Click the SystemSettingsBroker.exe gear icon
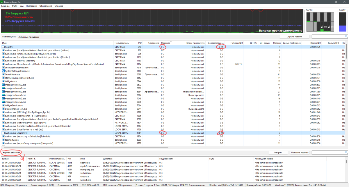349x187 pixels. 3,71
